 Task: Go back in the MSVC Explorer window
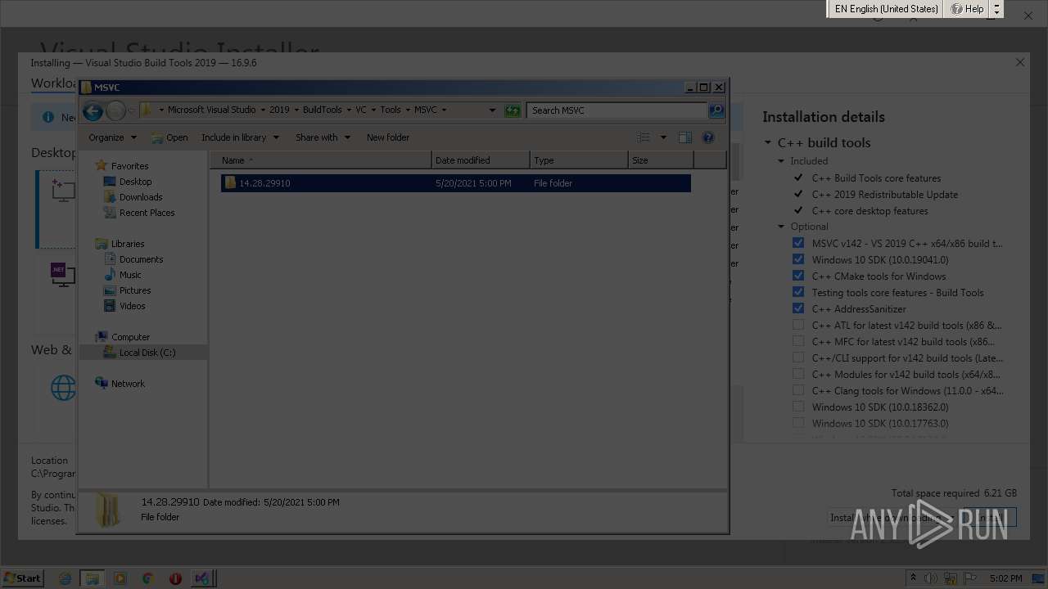coord(93,110)
